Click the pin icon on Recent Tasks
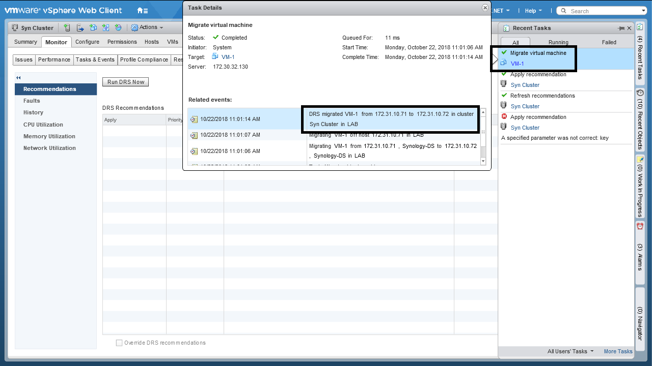 click(x=621, y=28)
